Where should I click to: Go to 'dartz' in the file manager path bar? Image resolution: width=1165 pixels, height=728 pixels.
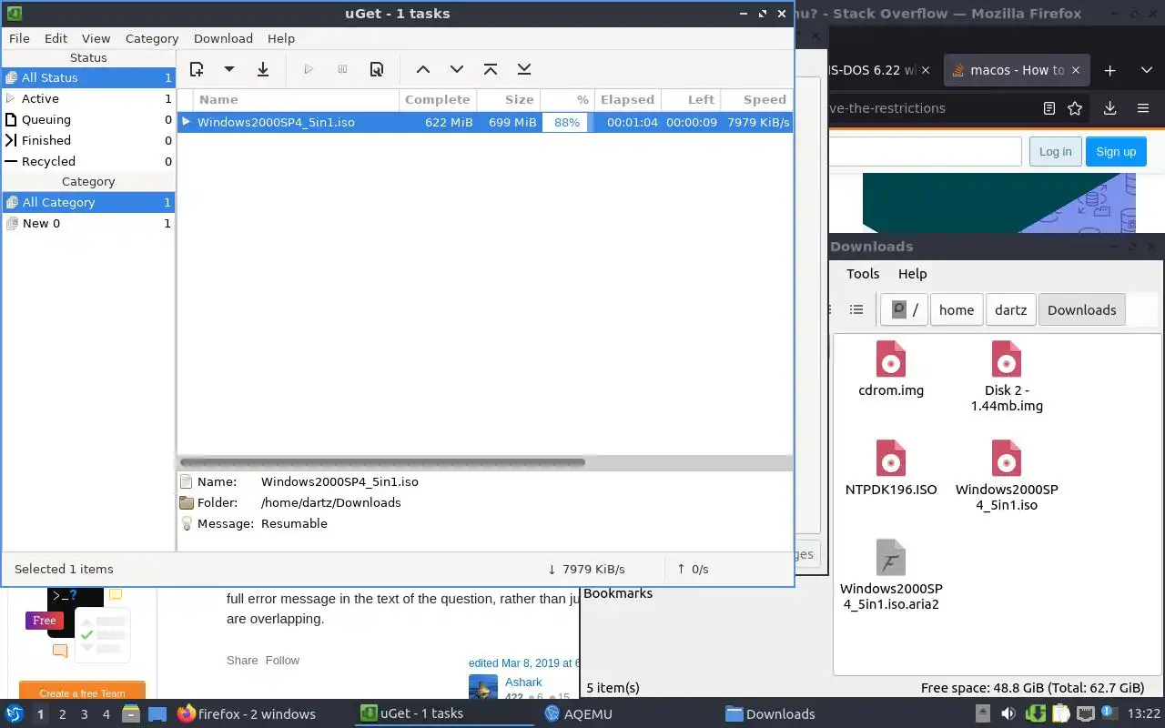(1010, 309)
